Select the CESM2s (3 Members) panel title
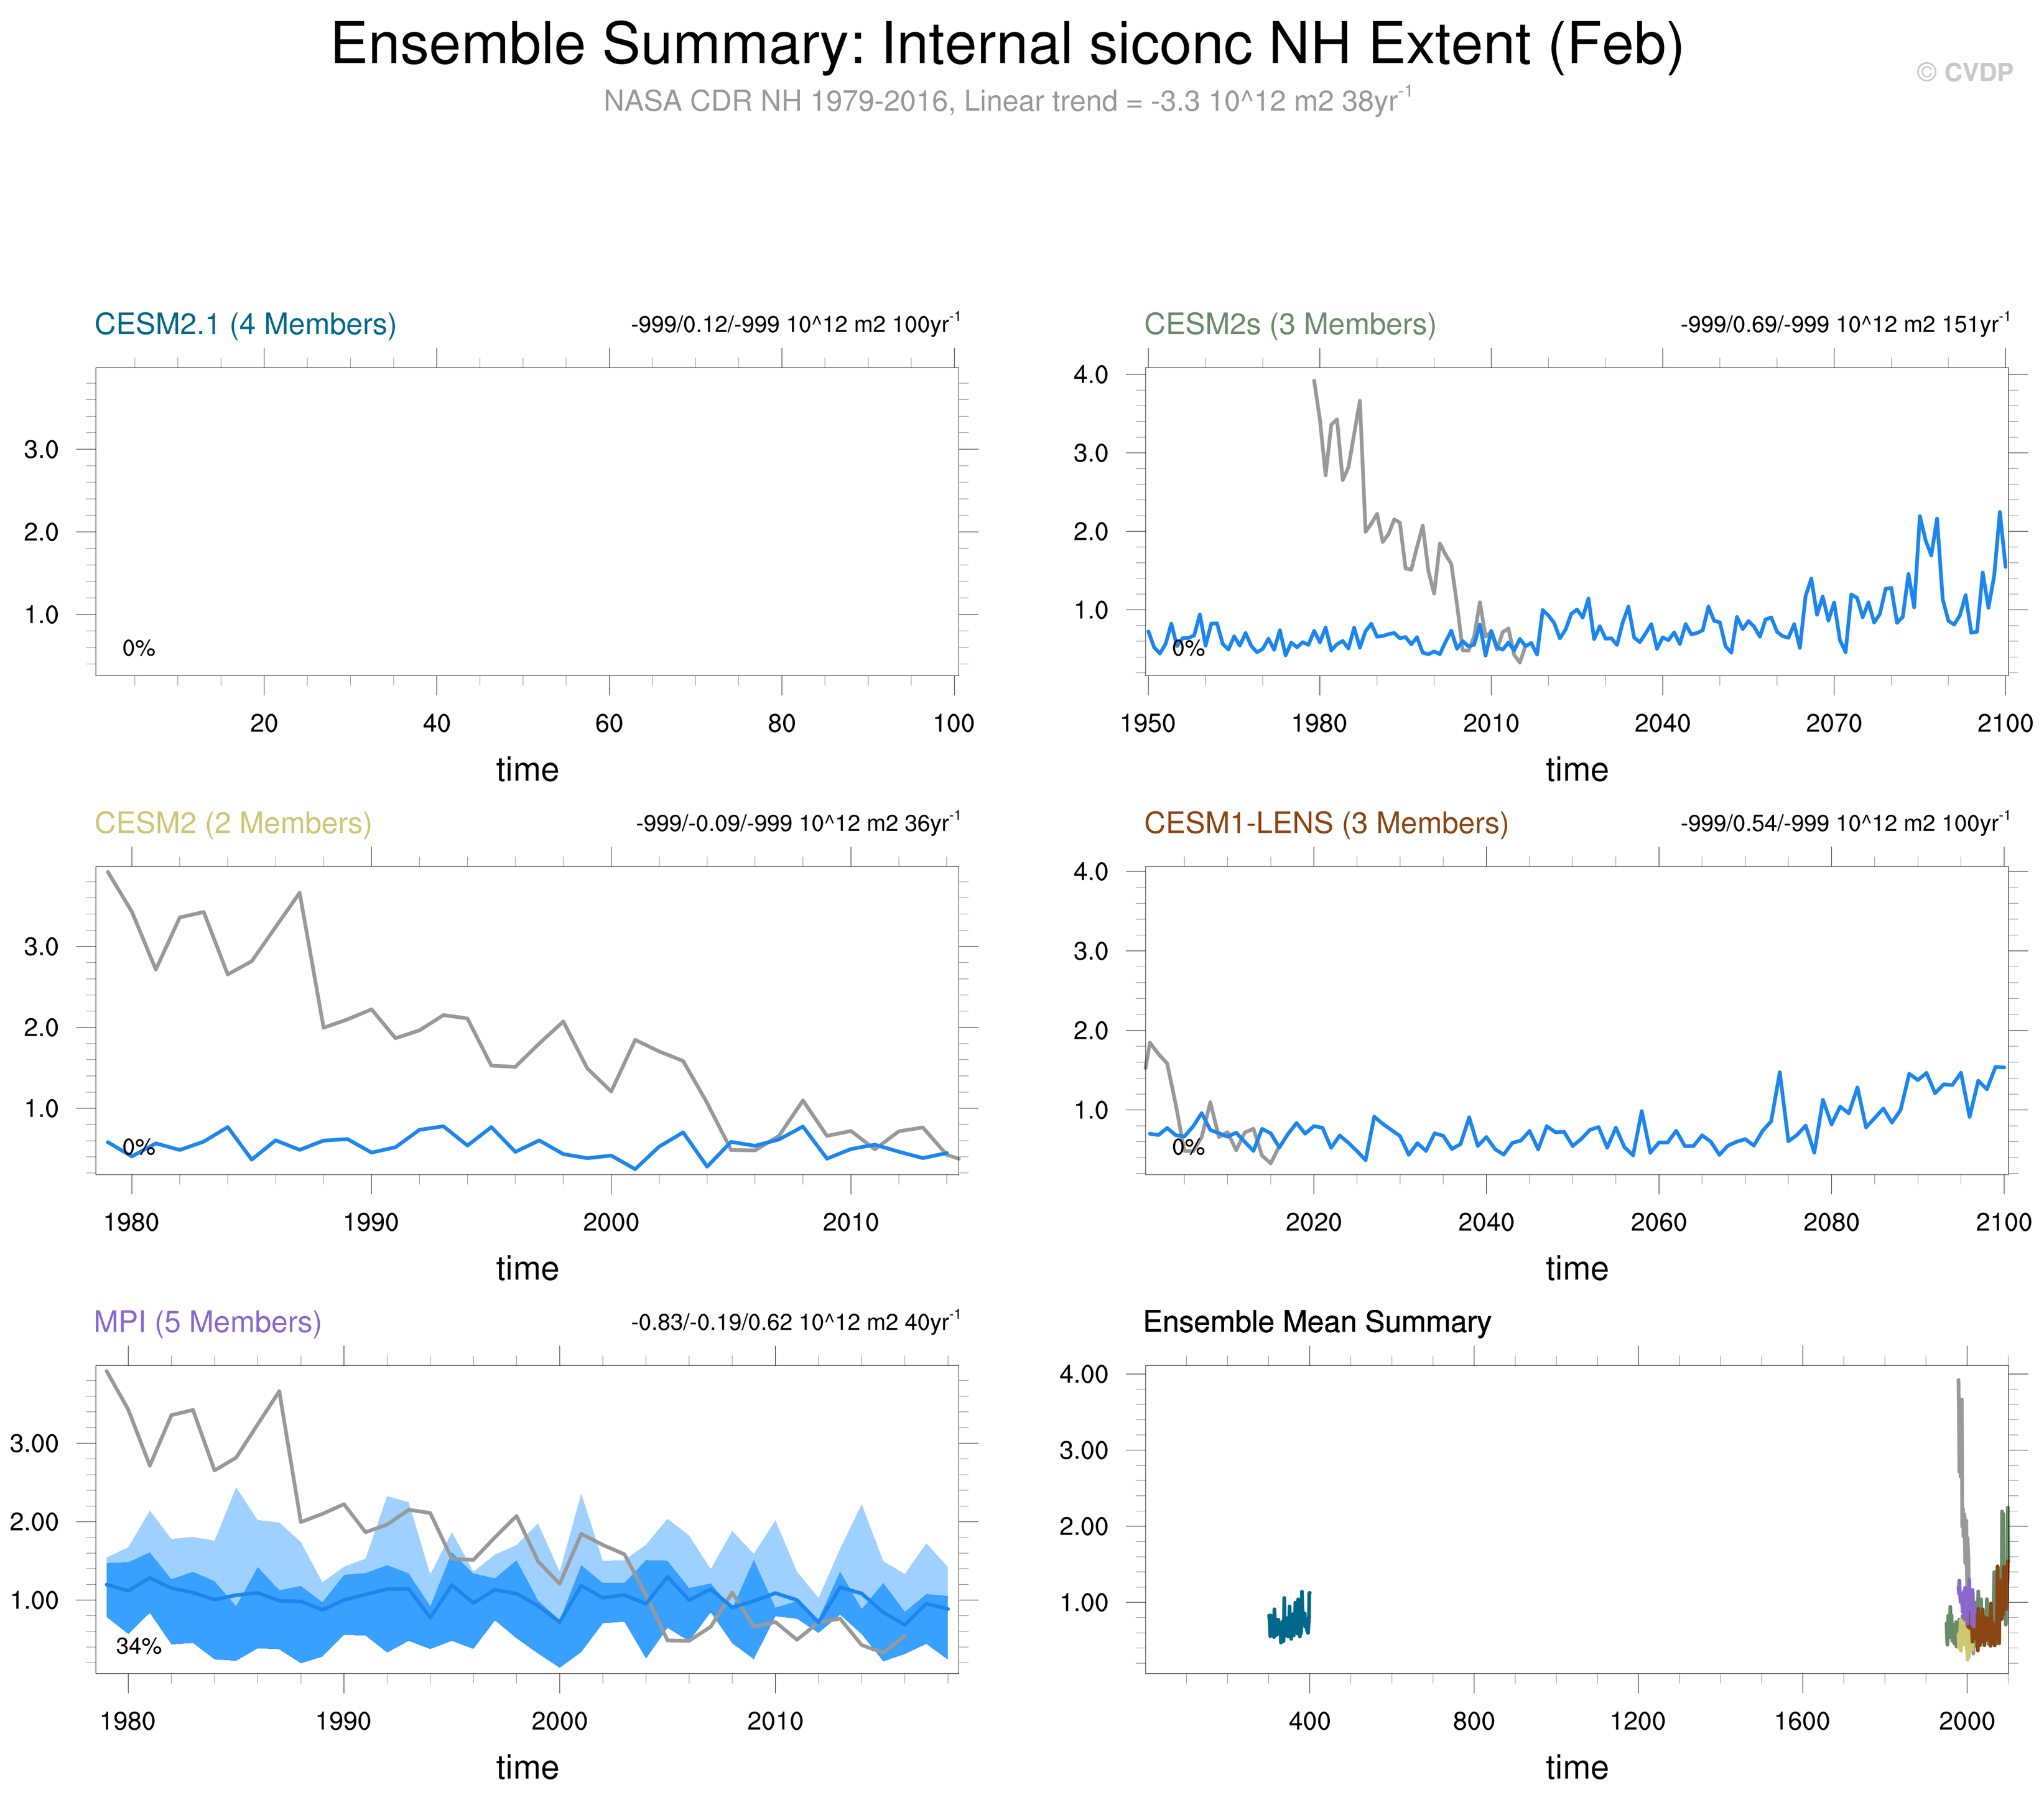 1289,324
